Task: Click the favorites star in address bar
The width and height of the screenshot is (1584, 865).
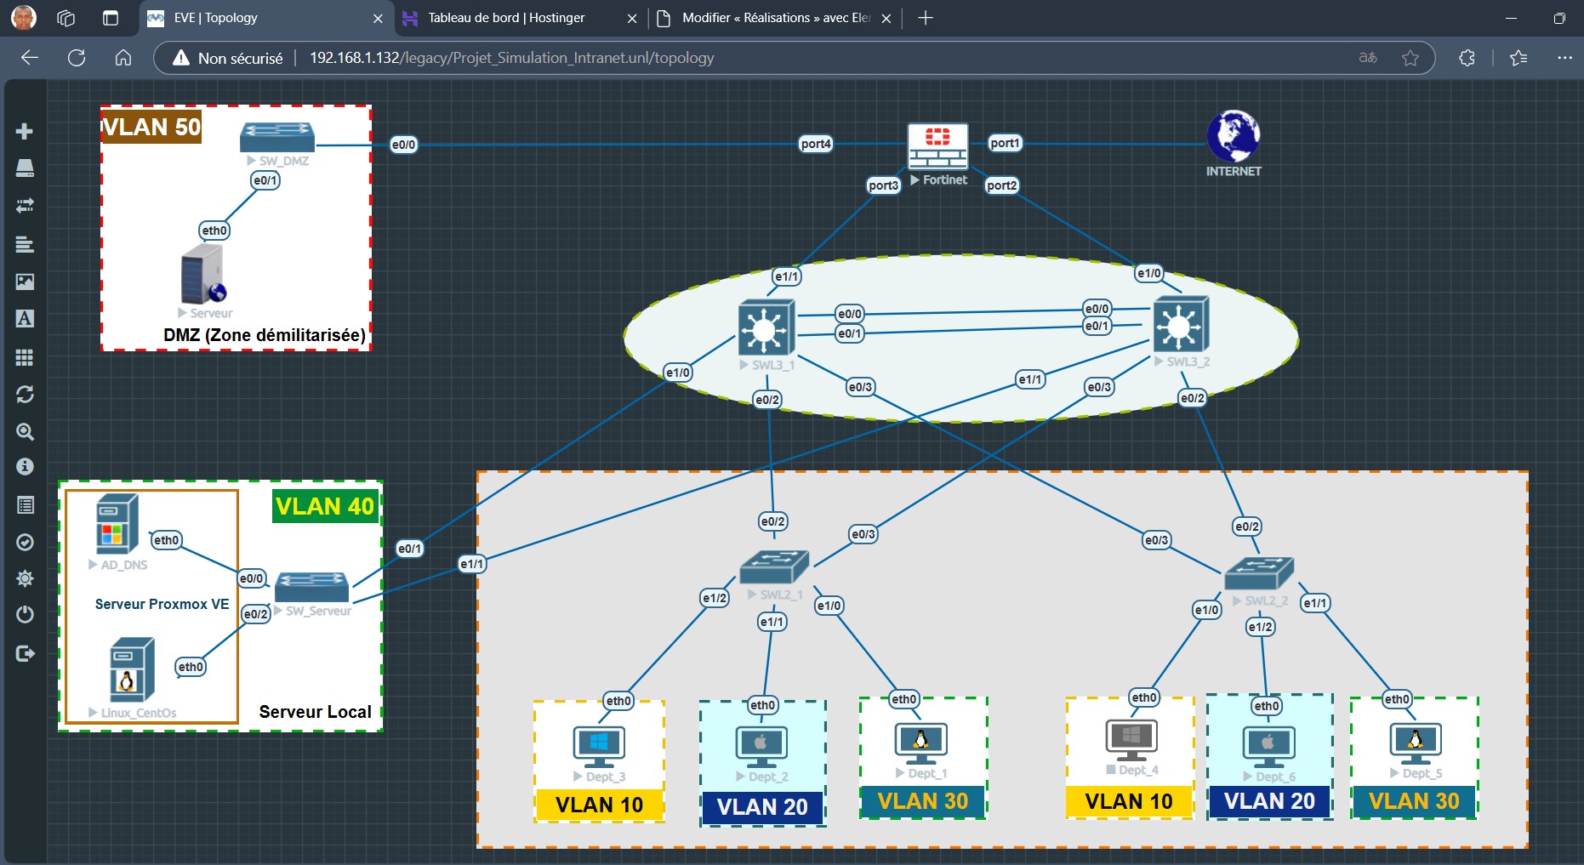Action: 1410,58
